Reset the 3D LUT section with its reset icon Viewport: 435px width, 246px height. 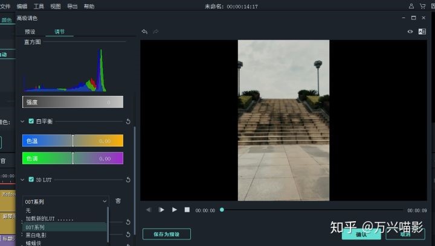[128, 180]
